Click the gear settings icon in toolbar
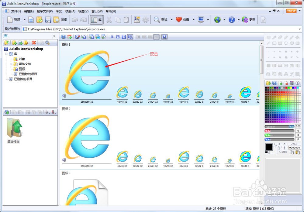Screen dimensions: 304x212 tap(145, 19)
